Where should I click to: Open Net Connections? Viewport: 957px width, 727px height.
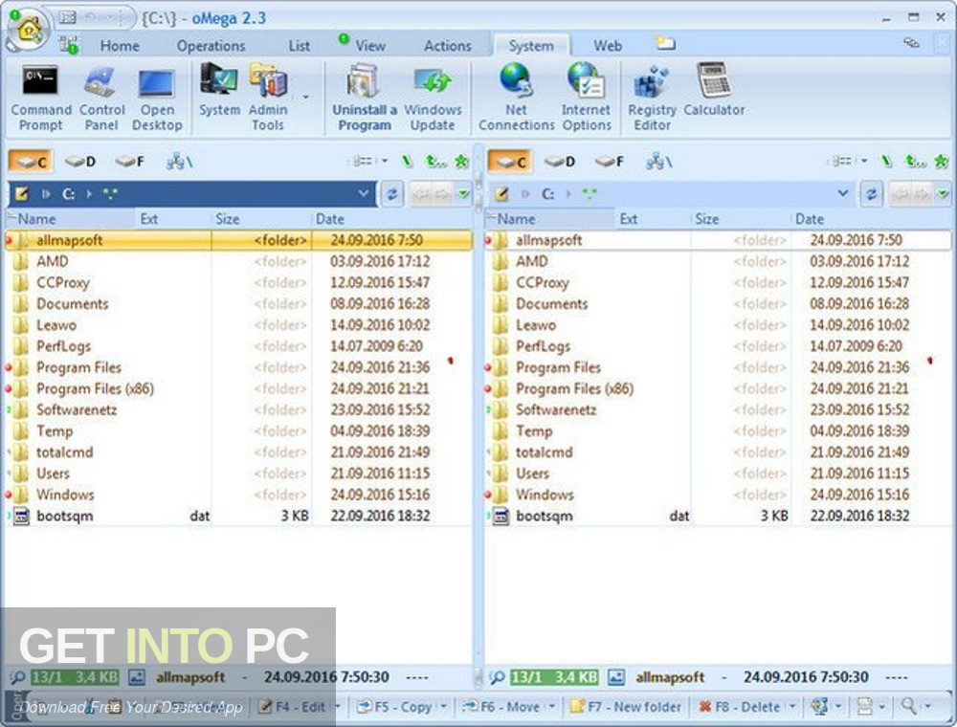pos(517,98)
